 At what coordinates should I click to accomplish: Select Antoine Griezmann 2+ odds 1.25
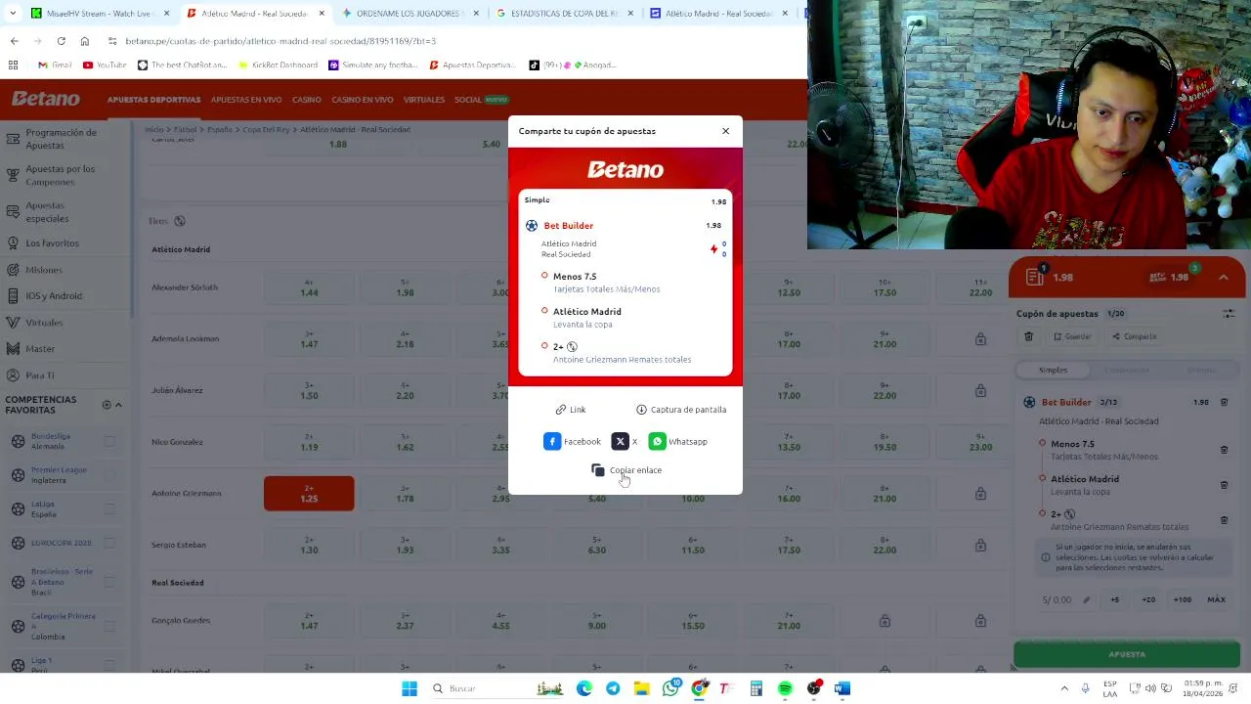(309, 494)
